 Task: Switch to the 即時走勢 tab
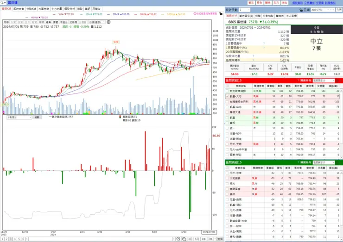click(x=19, y=9)
